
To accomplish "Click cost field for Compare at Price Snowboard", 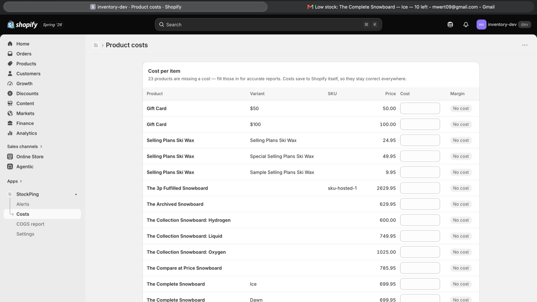I will pos(420,268).
